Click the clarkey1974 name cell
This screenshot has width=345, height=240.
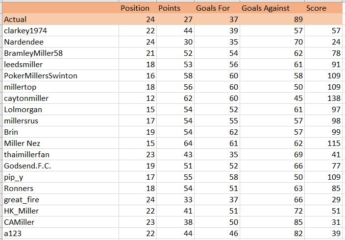pyautogui.click(x=60, y=30)
